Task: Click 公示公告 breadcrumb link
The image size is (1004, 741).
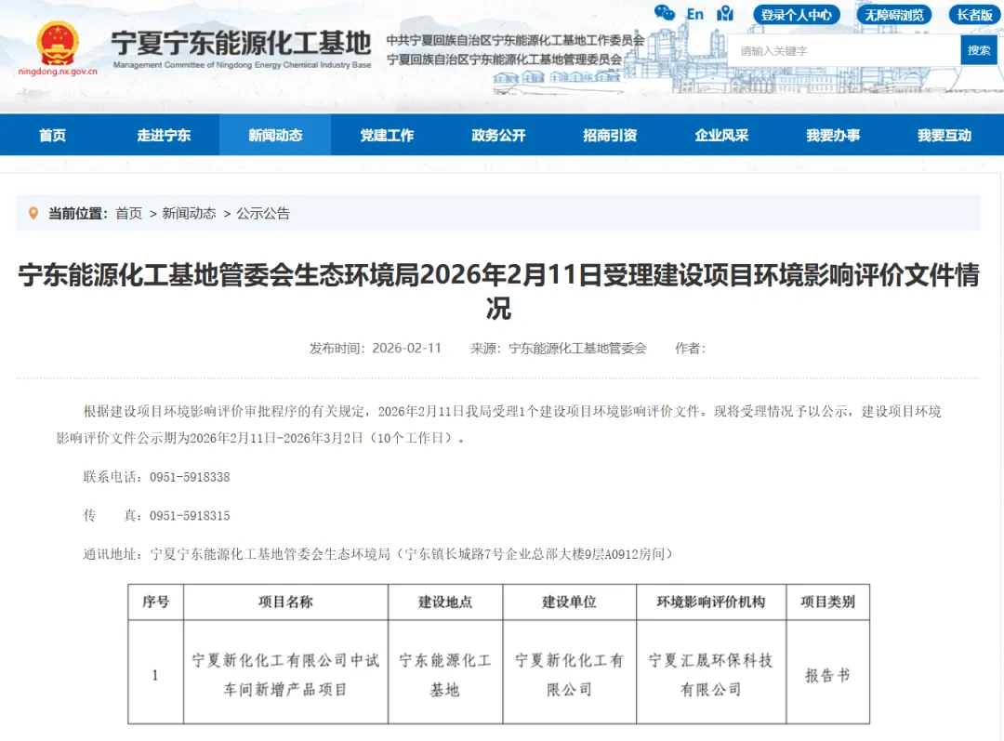Action: coord(263,213)
